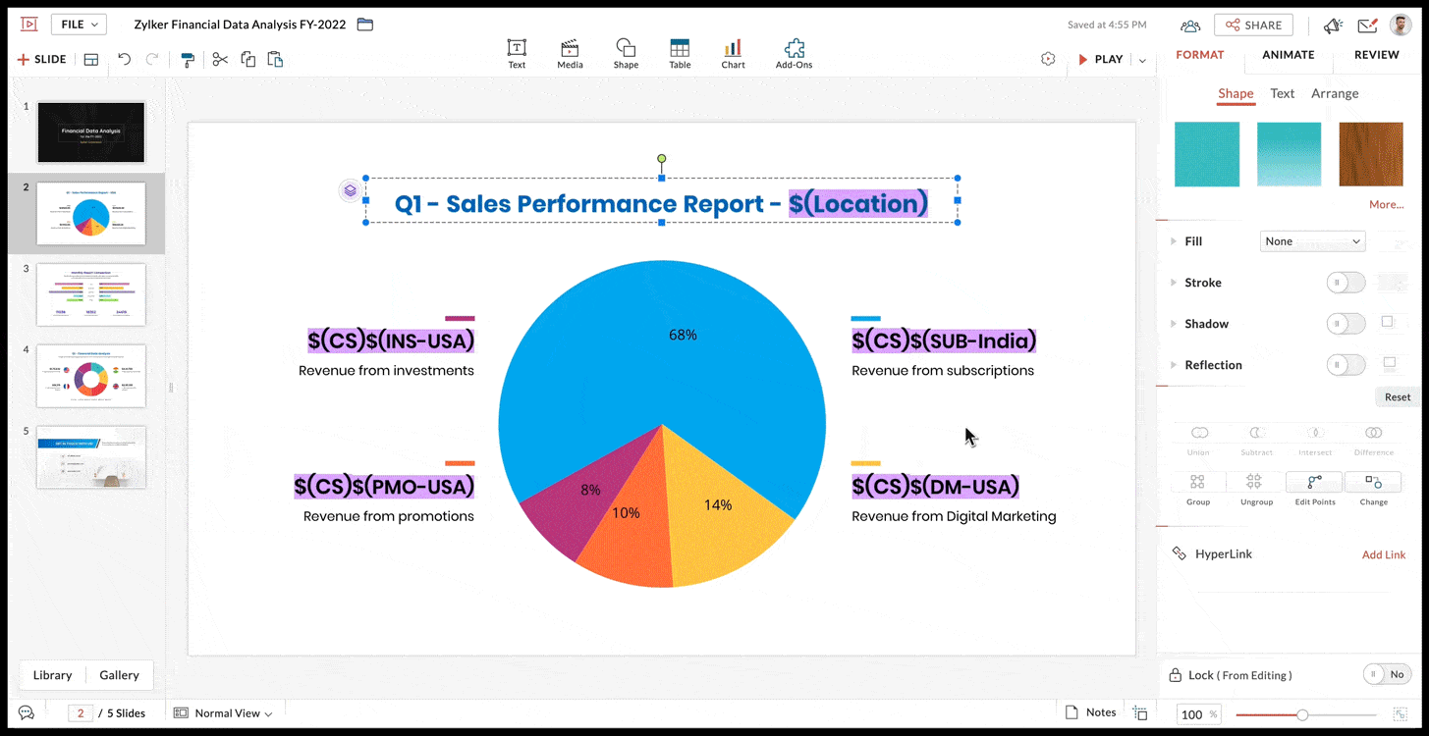This screenshot has width=1429, height=736.
Task: Click the undo arrow icon
Action: point(124,60)
